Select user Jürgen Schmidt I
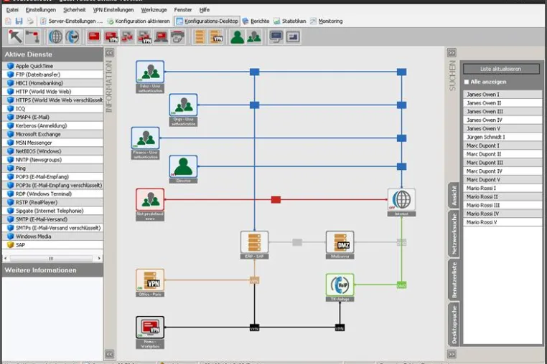Viewport: 547px width, 364px height. pos(502,138)
